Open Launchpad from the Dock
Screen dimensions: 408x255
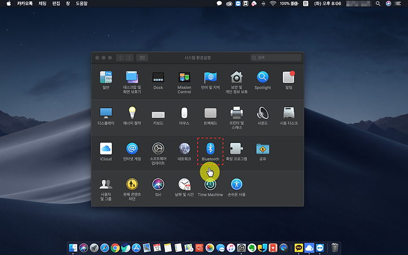94,248
